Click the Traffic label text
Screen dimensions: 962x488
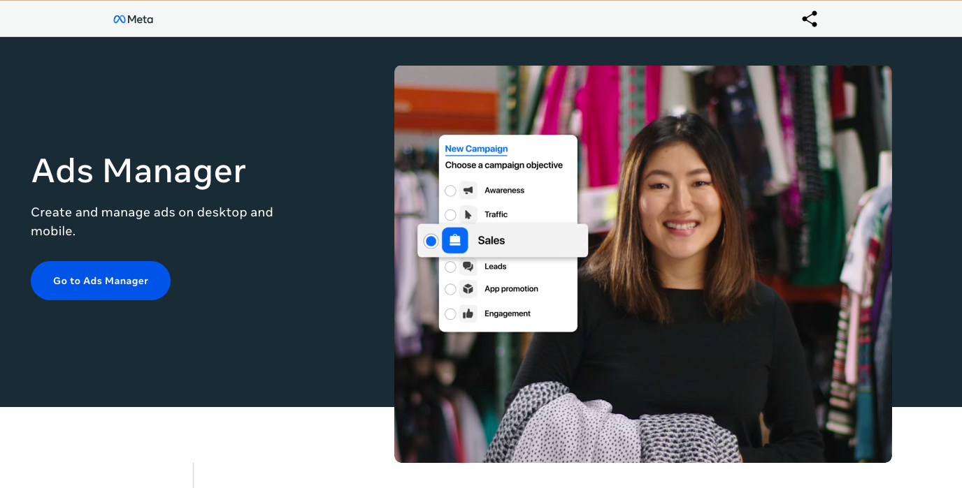[x=496, y=214]
